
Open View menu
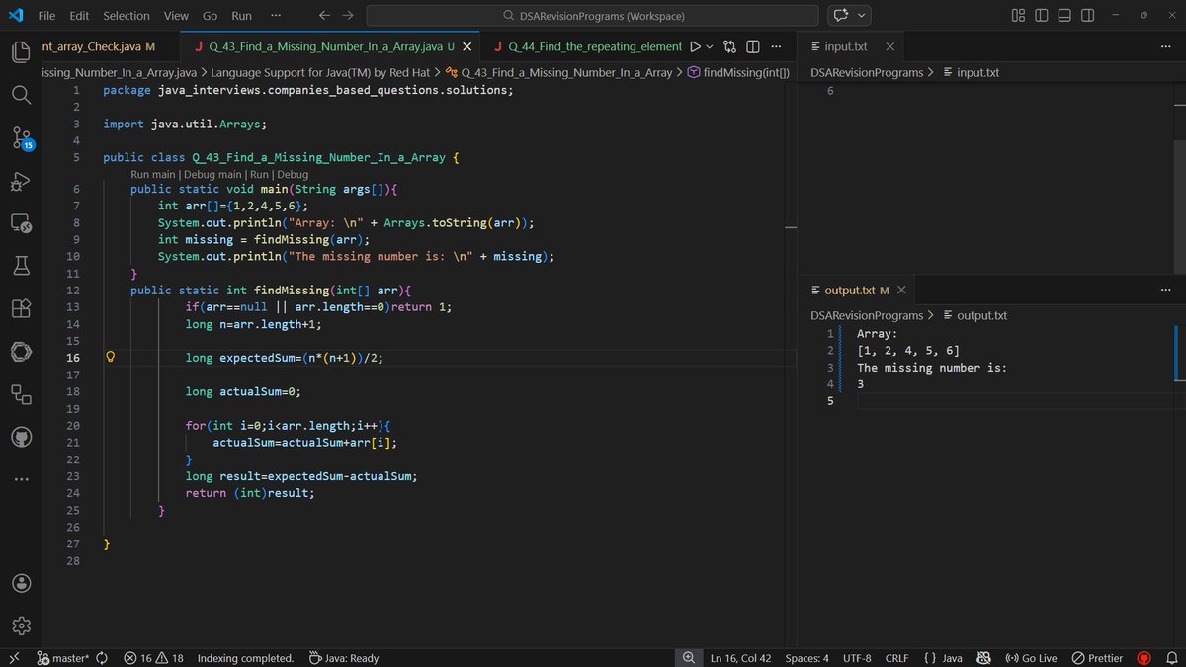point(176,16)
